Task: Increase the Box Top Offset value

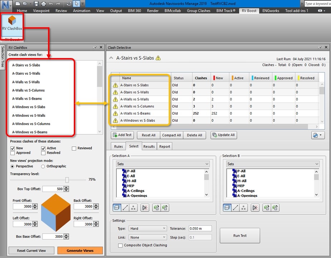Action: point(66,187)
